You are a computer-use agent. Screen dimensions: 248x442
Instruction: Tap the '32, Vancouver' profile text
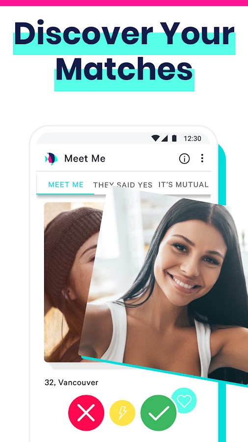(71, 383)
